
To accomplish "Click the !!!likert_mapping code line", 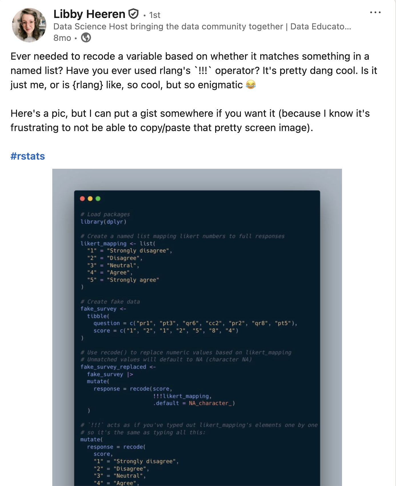I will 182,396.
